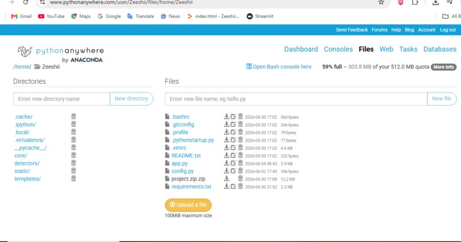Delete requirements.txt with trash icon
461x242 pixels.
click(x=240, y=187)
